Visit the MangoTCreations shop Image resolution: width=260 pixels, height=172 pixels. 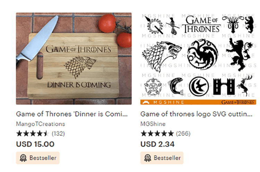coord(41,124)
